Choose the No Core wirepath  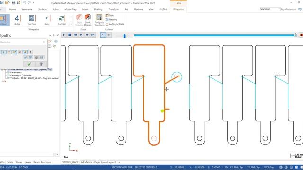32,20
